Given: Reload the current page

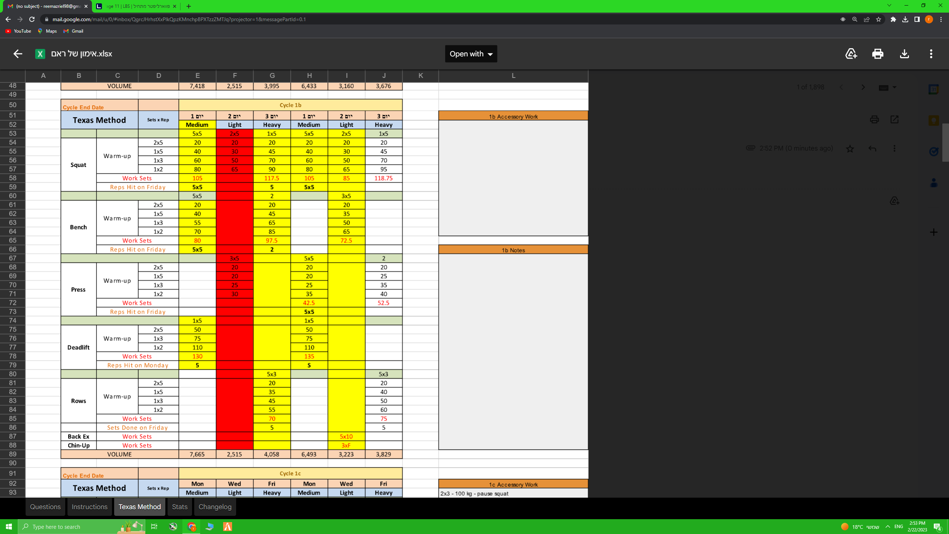Looking at the screenshot, I should click(32, 19).
